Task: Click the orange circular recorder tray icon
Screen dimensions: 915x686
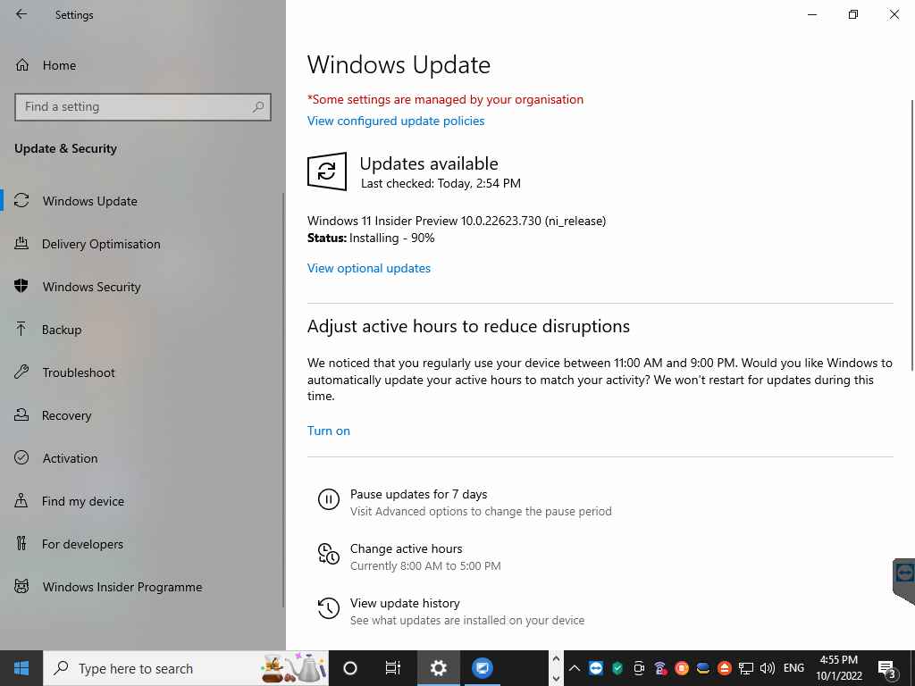Action: (x=682, y=668)
